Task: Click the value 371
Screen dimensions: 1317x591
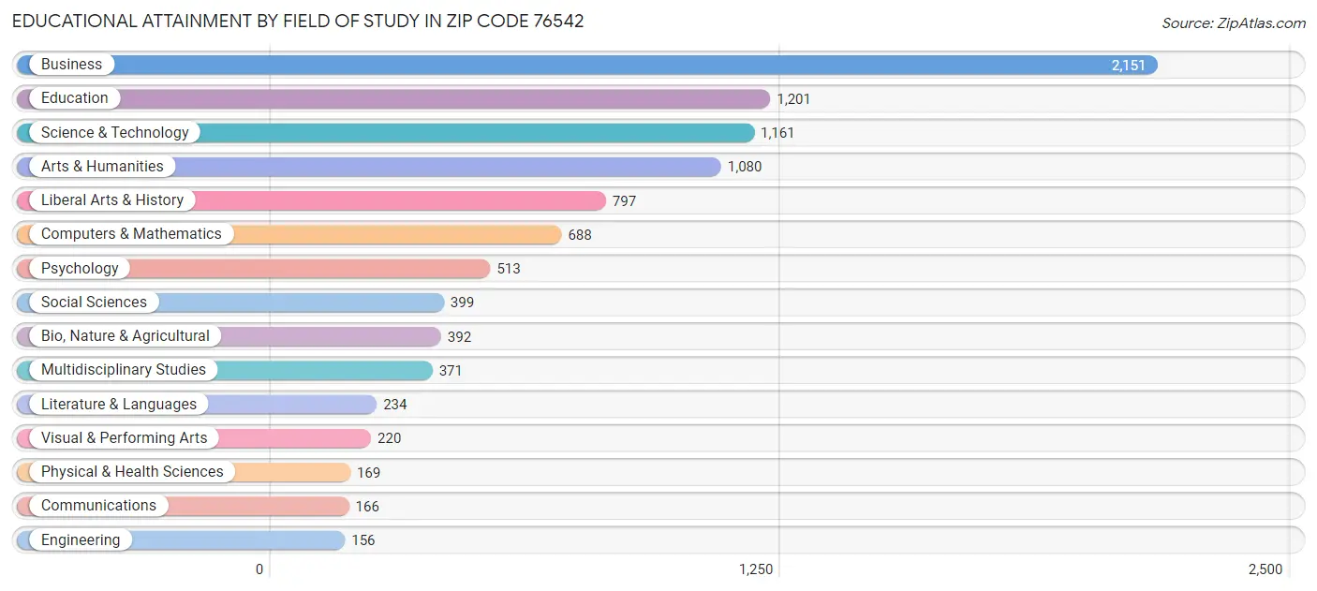Action: point(451,370)
